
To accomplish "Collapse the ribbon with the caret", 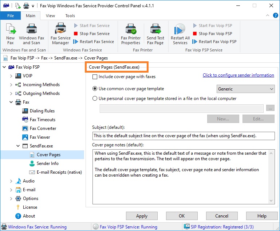I will 268,16.
